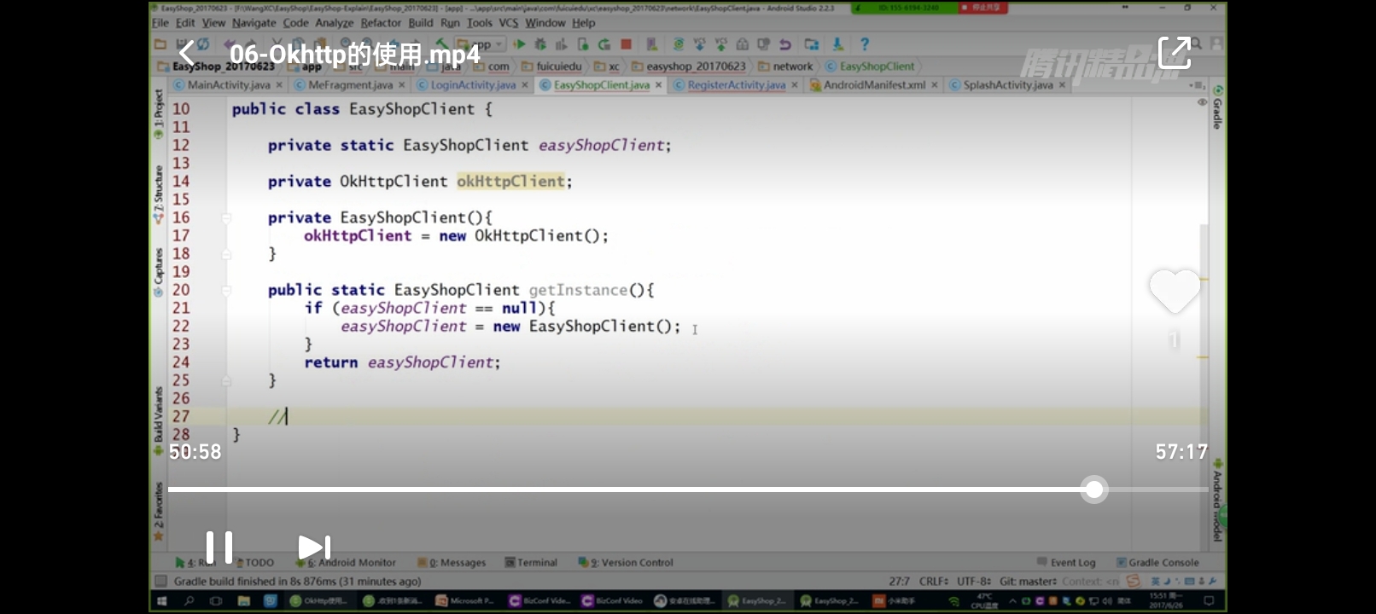Open the Gradle side tool window

tap(1217, 107)
